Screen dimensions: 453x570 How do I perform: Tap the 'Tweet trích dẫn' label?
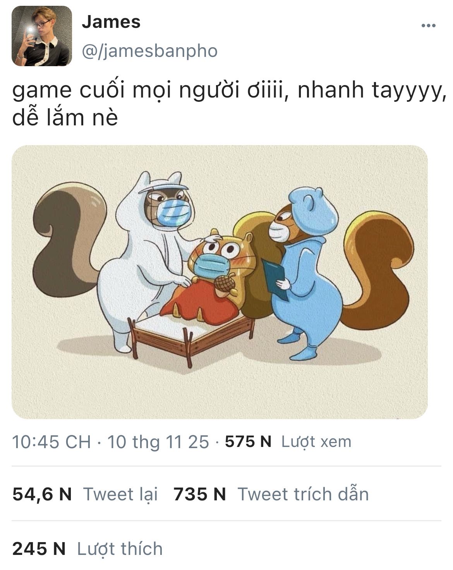(303, 494)
